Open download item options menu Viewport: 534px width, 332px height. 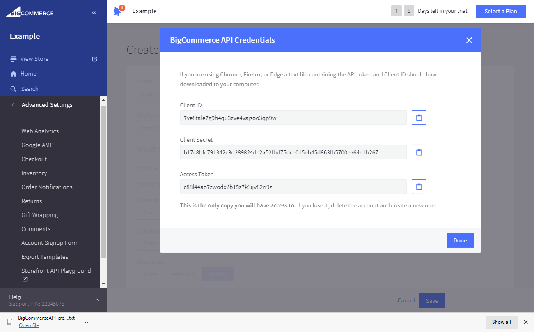(x=85, y=322)
